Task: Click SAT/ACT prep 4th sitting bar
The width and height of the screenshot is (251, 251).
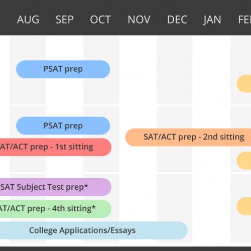Action: [x=56, y=209]
